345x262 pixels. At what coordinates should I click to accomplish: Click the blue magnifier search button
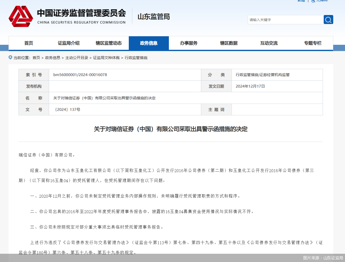(x=328, y=20)
